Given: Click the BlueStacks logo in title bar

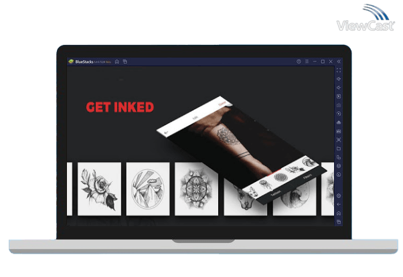Looking at the screenshot, I should [x=71, y=62].
